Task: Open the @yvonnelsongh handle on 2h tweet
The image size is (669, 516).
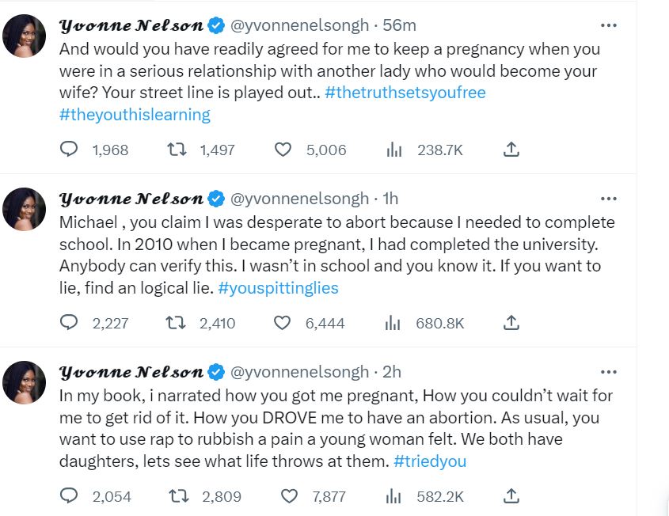Action: point(299,372)
